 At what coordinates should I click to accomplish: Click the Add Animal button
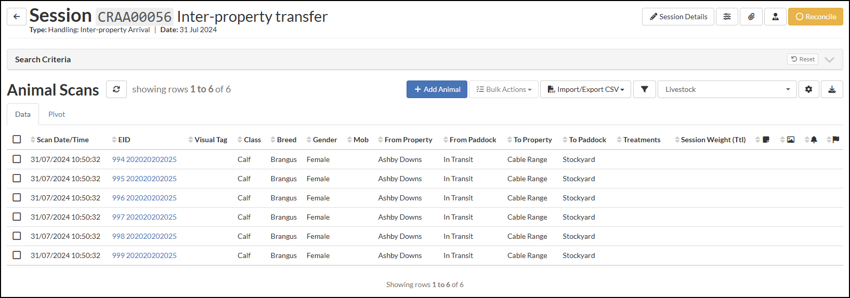point(437,89)
